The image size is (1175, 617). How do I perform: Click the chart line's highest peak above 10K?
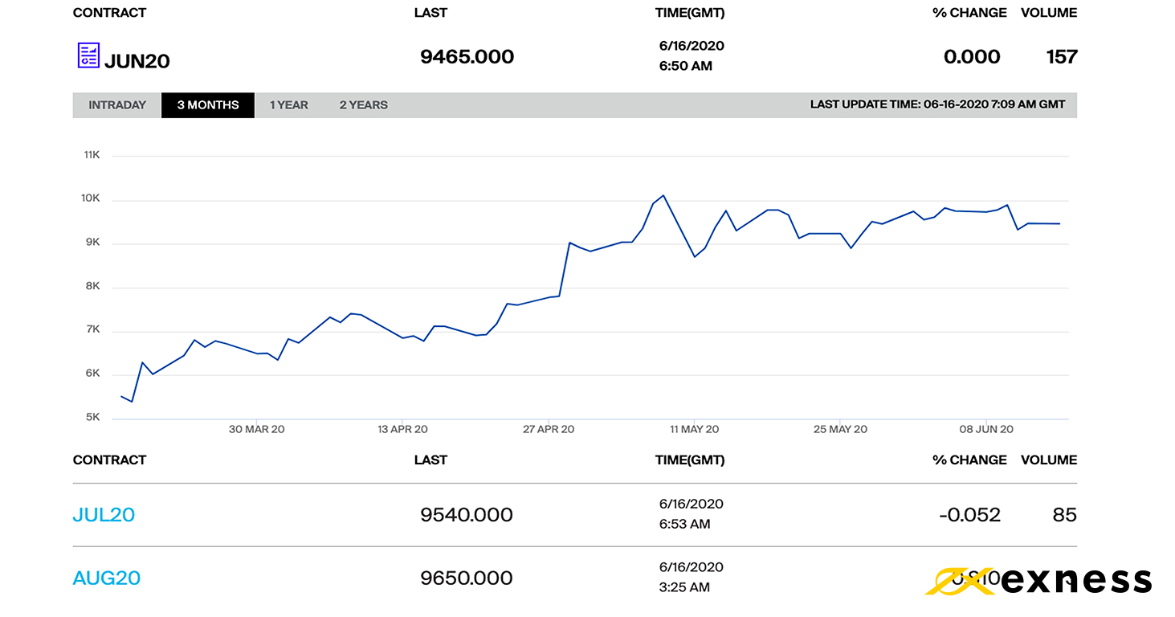coord(663,195)
